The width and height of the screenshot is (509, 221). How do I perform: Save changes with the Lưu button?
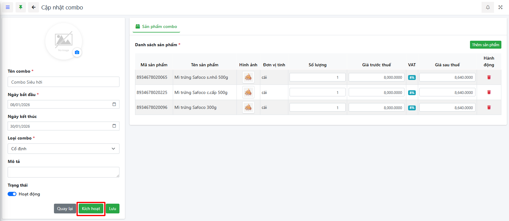[112, 209]
